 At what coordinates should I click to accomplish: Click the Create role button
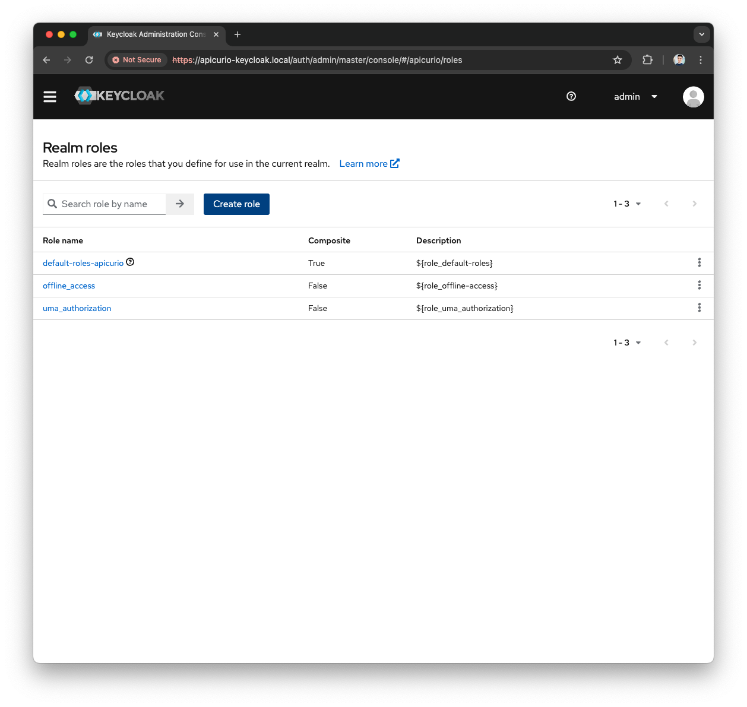tap(236, 204)
